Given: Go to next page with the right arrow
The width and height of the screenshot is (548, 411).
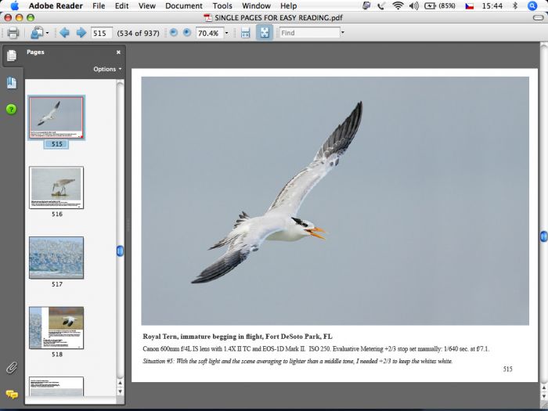Looking at the screenshot, I should (81, 33).
